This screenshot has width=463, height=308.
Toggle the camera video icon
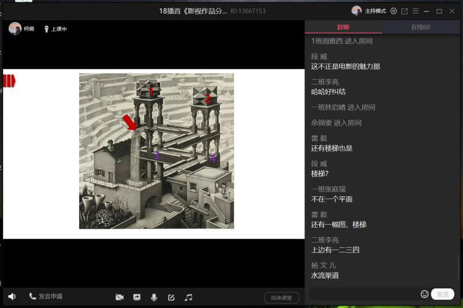click(x=119, y=297)
